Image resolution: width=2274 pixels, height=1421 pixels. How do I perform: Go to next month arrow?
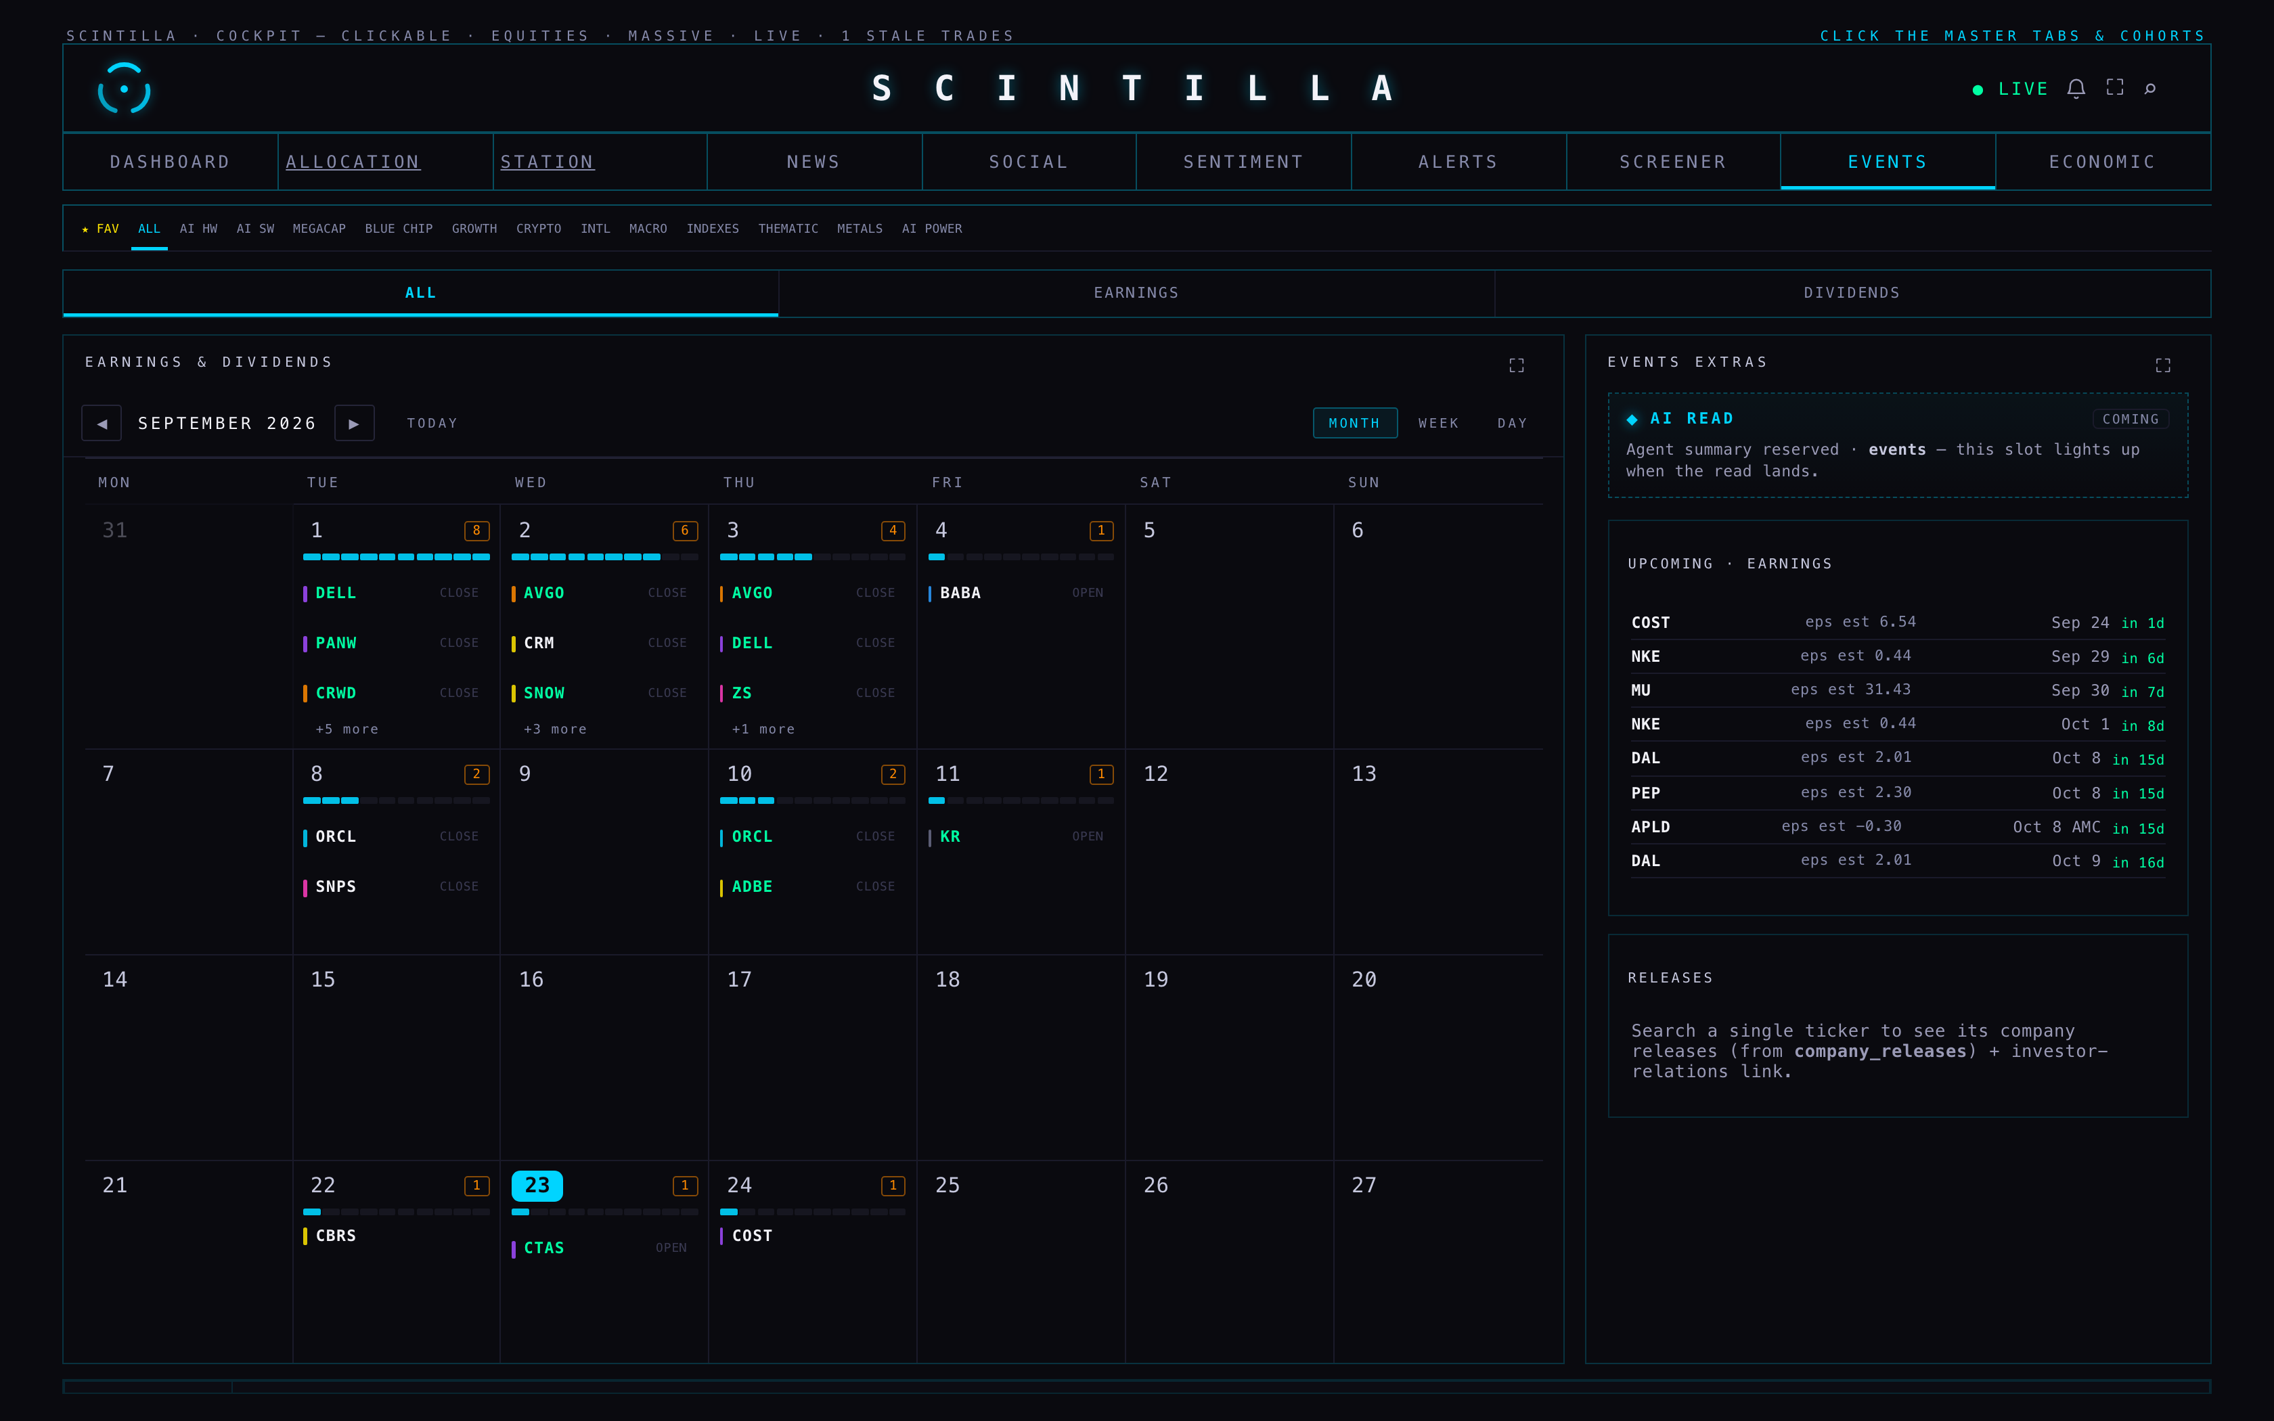click(354, 423)
